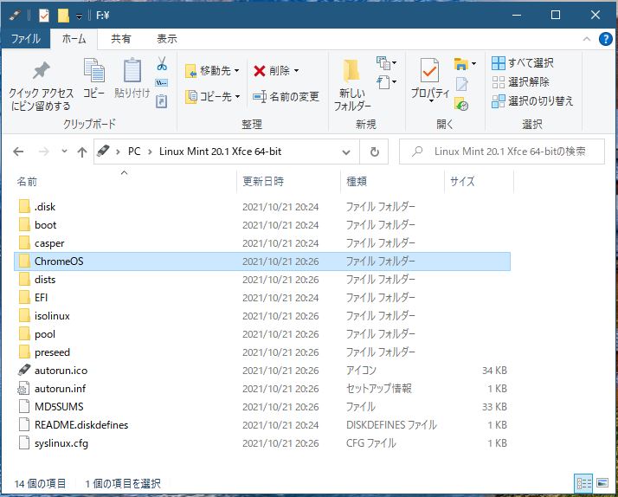This screenshot has width=618, height=497.
Task: Refresh the folder view
Action: tap(374, 152)
